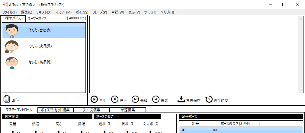Open the 編集(E) menu
The width and height of the screenshot is (305, 133).
[x=27, y=12]
